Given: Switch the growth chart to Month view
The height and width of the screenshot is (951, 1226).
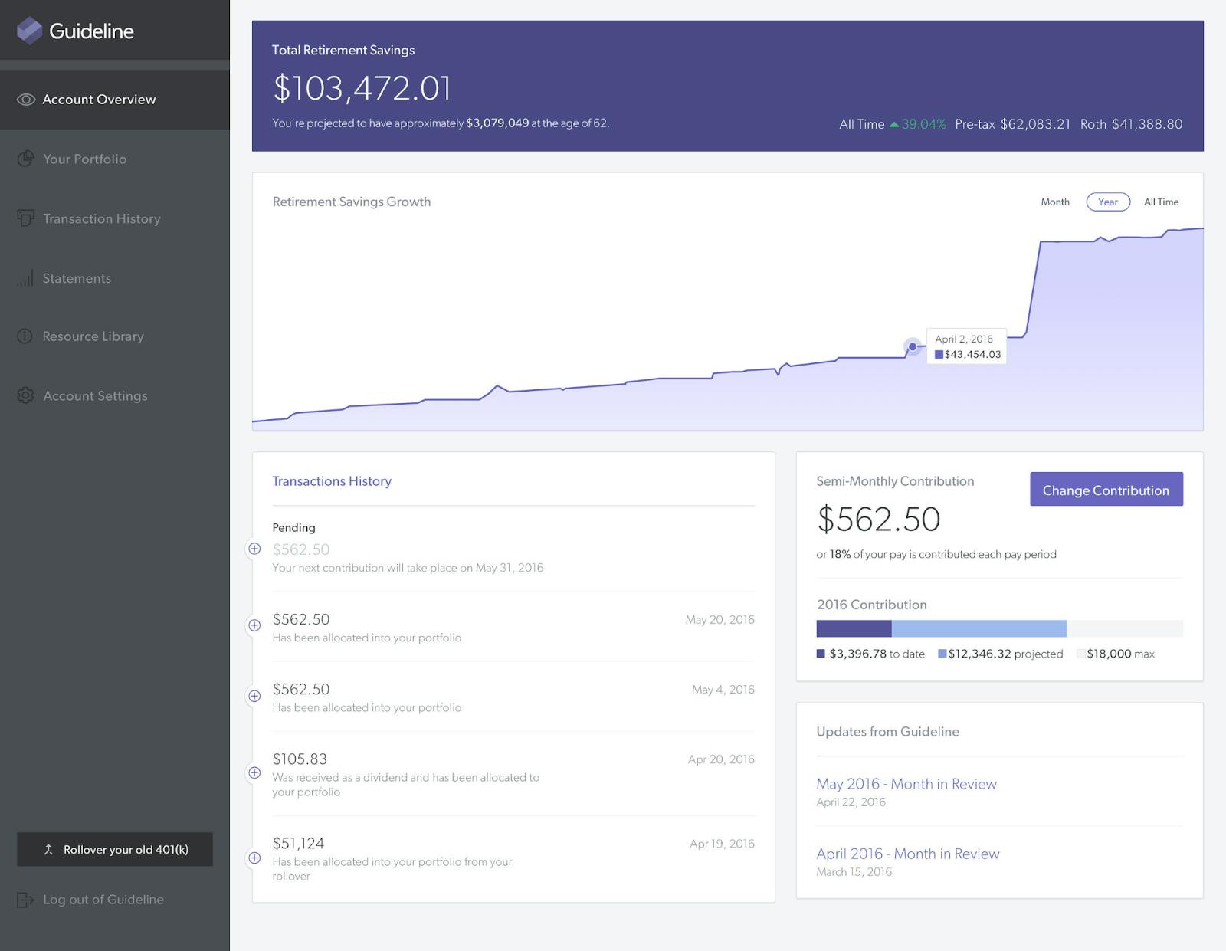Looking at the screenshot, I should [1054, 202].
